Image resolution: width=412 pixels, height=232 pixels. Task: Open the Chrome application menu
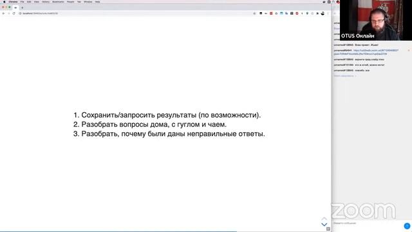13,2
